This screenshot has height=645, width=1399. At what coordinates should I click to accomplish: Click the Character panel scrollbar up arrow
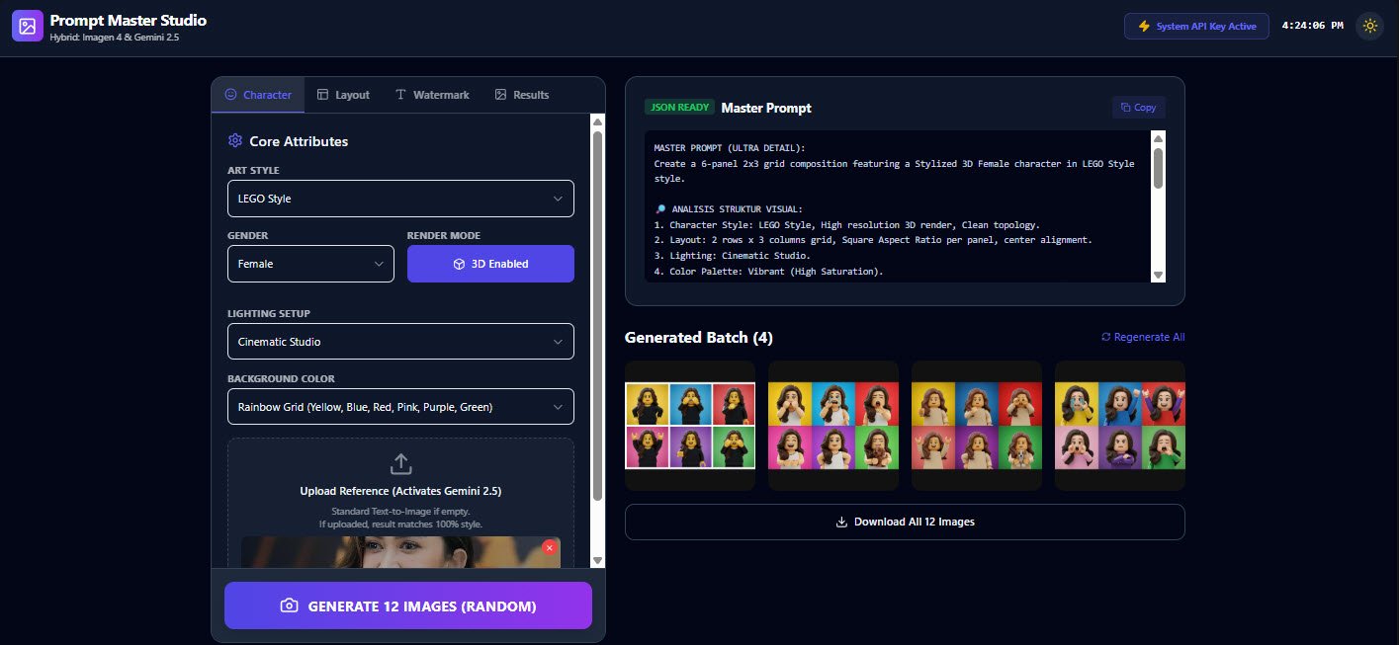(x=597, y=121)
